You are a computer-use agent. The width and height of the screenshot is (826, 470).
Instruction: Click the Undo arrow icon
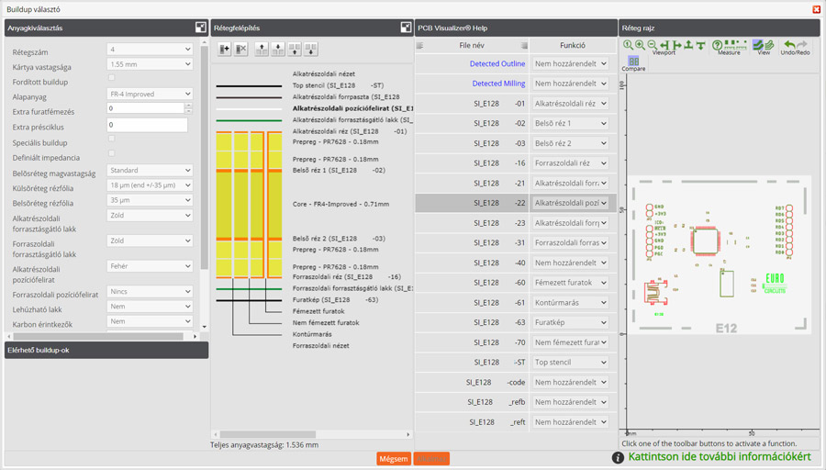pyautogui.click(x=789, y=45)
